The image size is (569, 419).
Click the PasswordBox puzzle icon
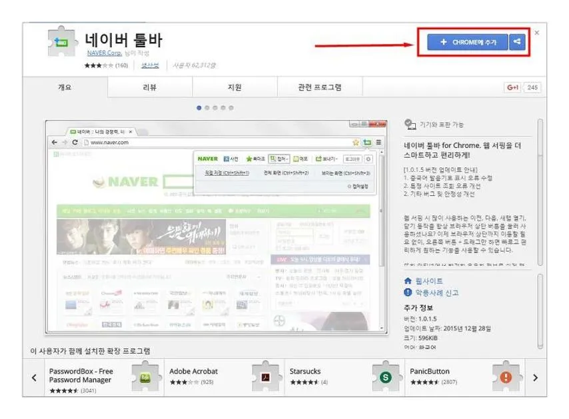pyautogui.click(x=146, y=377)
